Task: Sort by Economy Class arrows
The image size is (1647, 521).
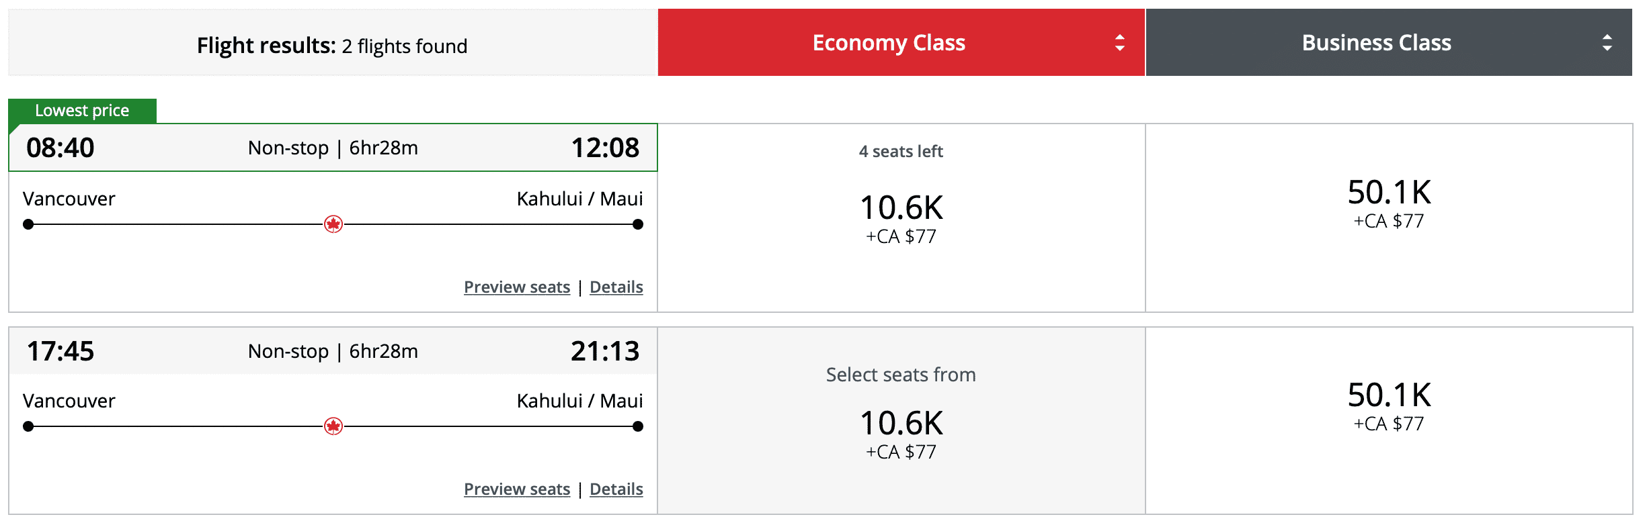Action: [1120, 43]
